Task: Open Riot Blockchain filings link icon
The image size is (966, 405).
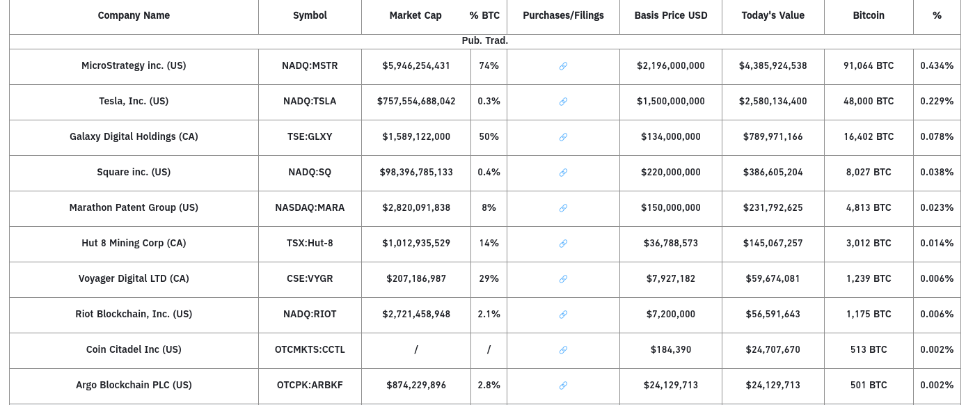Action: pos(563,315)
